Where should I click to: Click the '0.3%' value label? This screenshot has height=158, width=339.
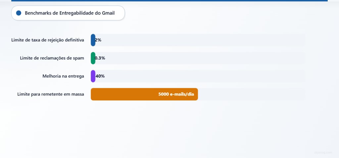tap(100, 58)
